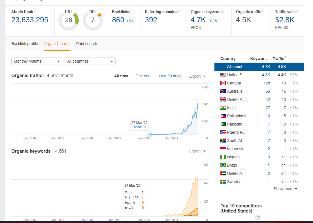The image size is (313, 223).
Task: Open United Kingdom 42 keywords link
Action: click(x=268, y=99)
